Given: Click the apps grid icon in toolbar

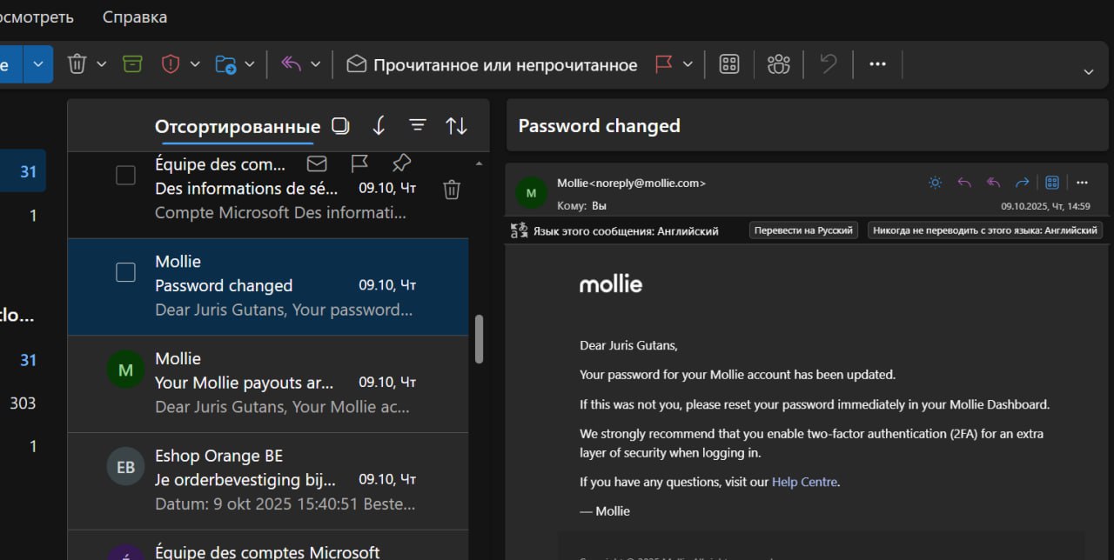Looking at the screenshot, I should point(729,64).
